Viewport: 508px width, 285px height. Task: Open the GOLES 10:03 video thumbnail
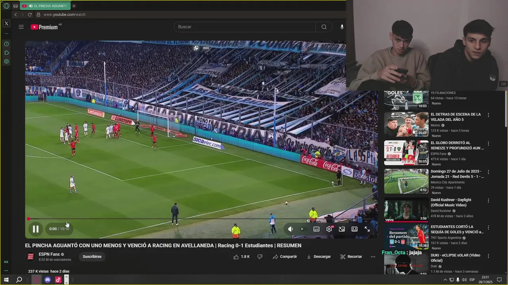(406, 100)
